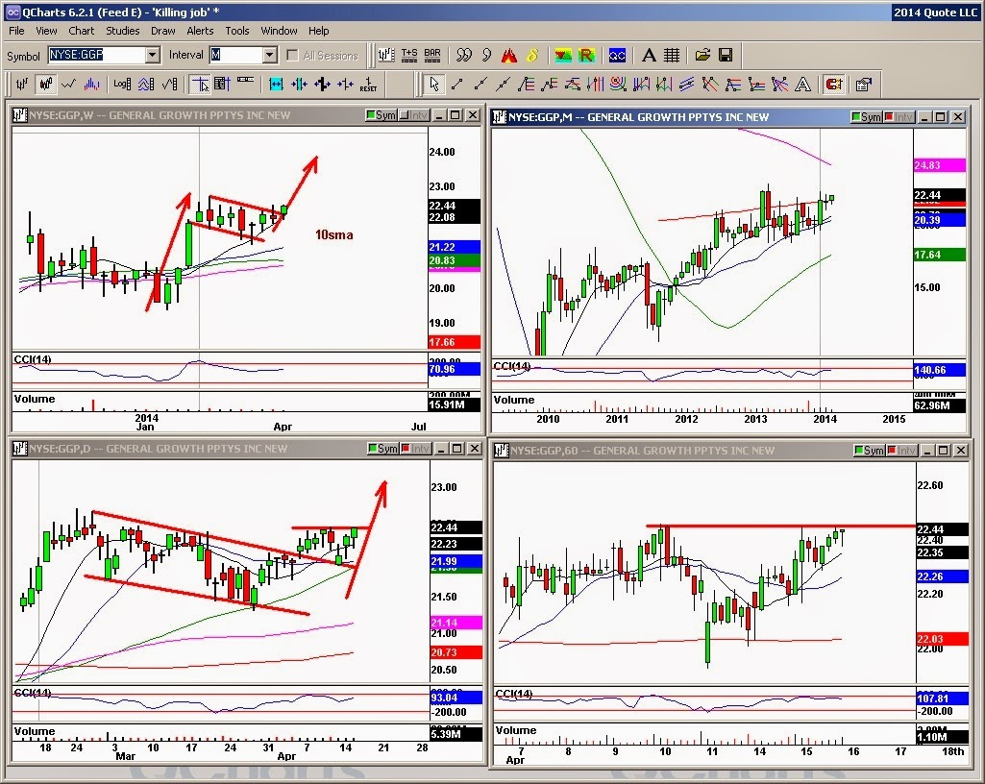Toggle the All Sessions checkbox
Screen dimensions: 985x784
click(292, 56)
